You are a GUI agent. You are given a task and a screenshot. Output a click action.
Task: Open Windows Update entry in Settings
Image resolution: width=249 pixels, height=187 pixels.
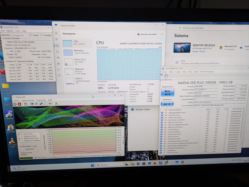click(143, 110)
